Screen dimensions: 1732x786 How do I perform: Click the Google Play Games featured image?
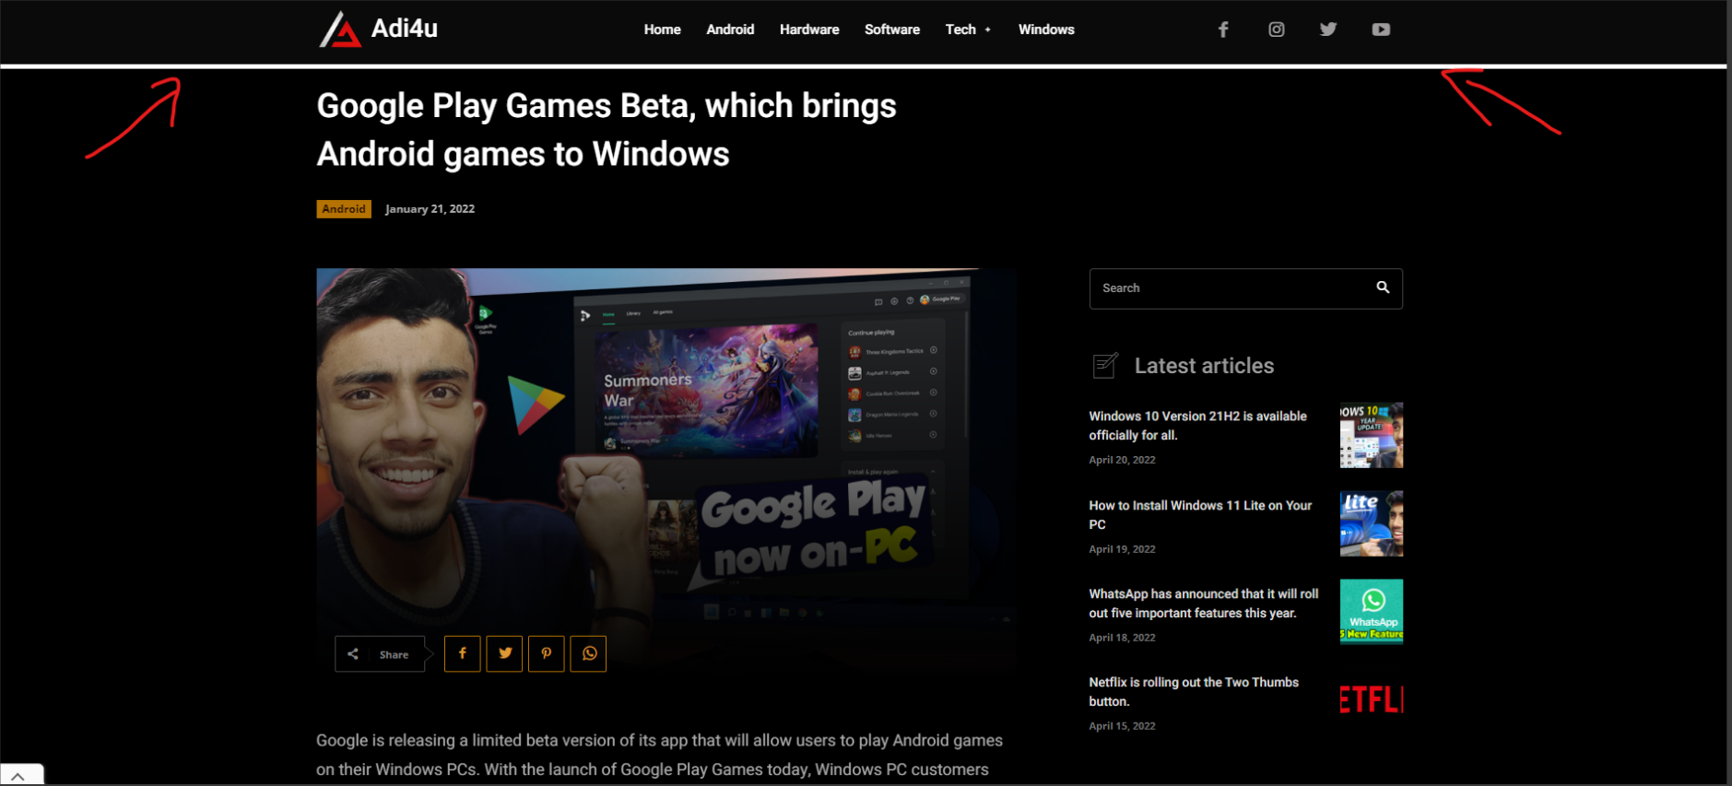coord(666,468)
